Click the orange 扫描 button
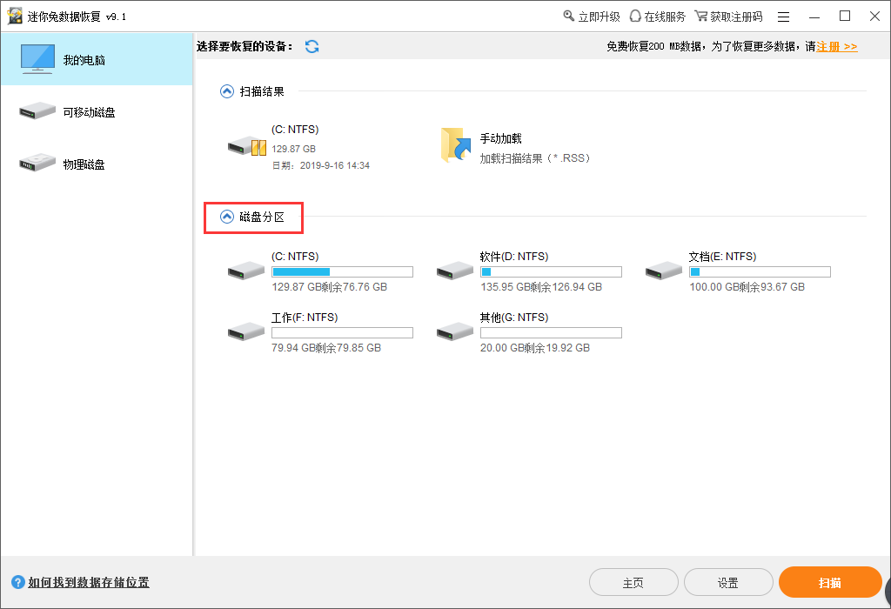891x609 pixels. pyautogui.click(x=830, y=582)
